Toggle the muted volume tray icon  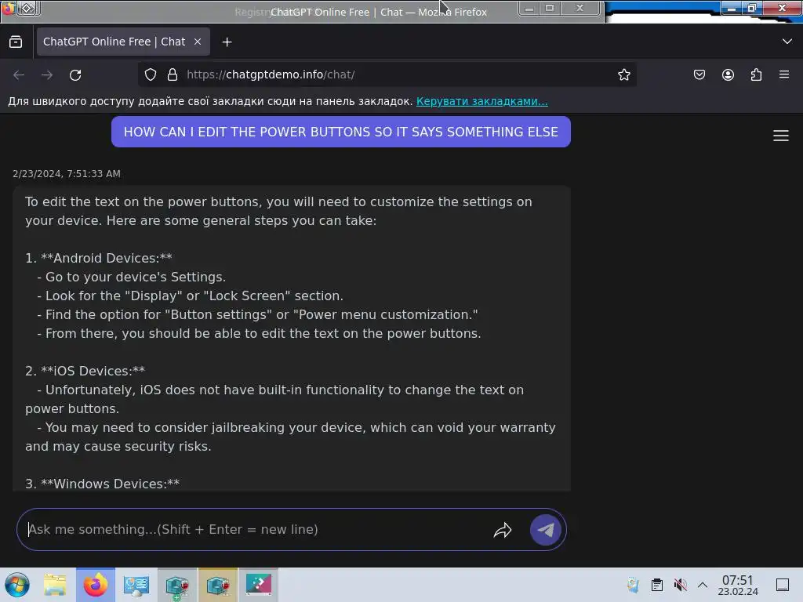pyautogui.click(x=680, y=585)
